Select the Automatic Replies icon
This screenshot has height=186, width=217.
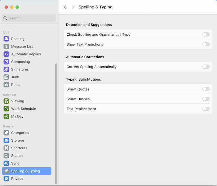coord(6,54)
